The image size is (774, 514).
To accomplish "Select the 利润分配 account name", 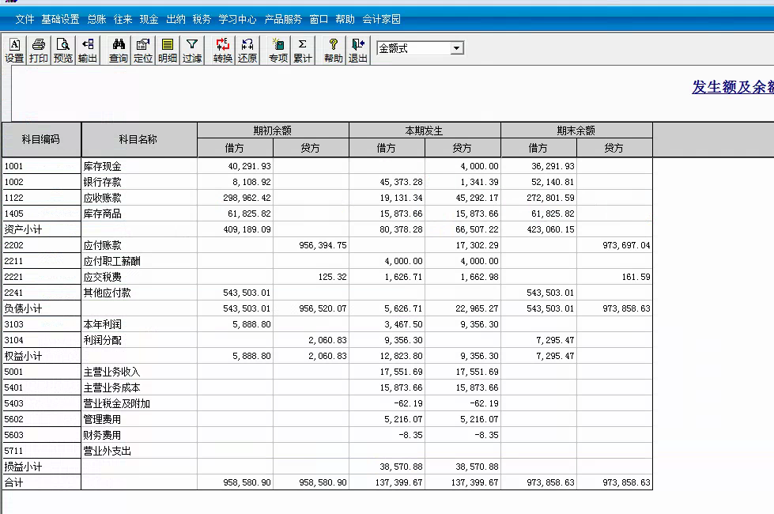I will (103, 340).
